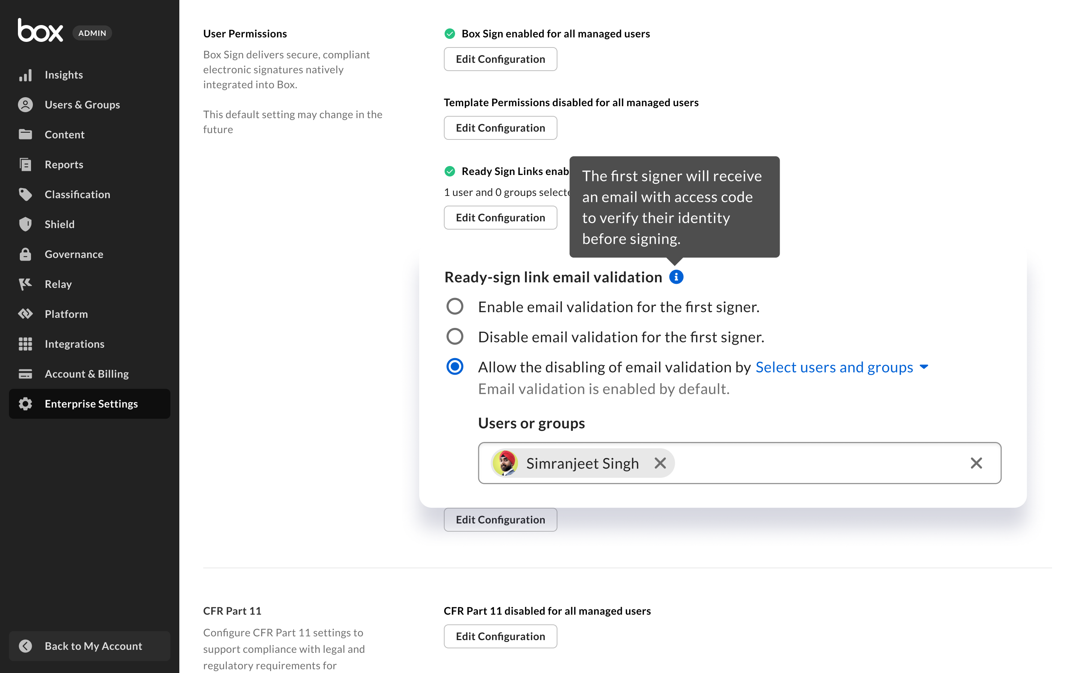Screen dimensions: 1076x673
Task: Click the Account & Billing card icon
Action: click(x=25, y=374)
